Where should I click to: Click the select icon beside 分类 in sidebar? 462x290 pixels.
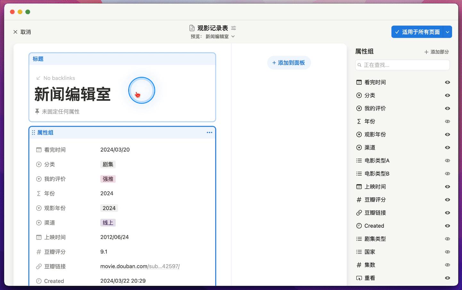[359, 95]
